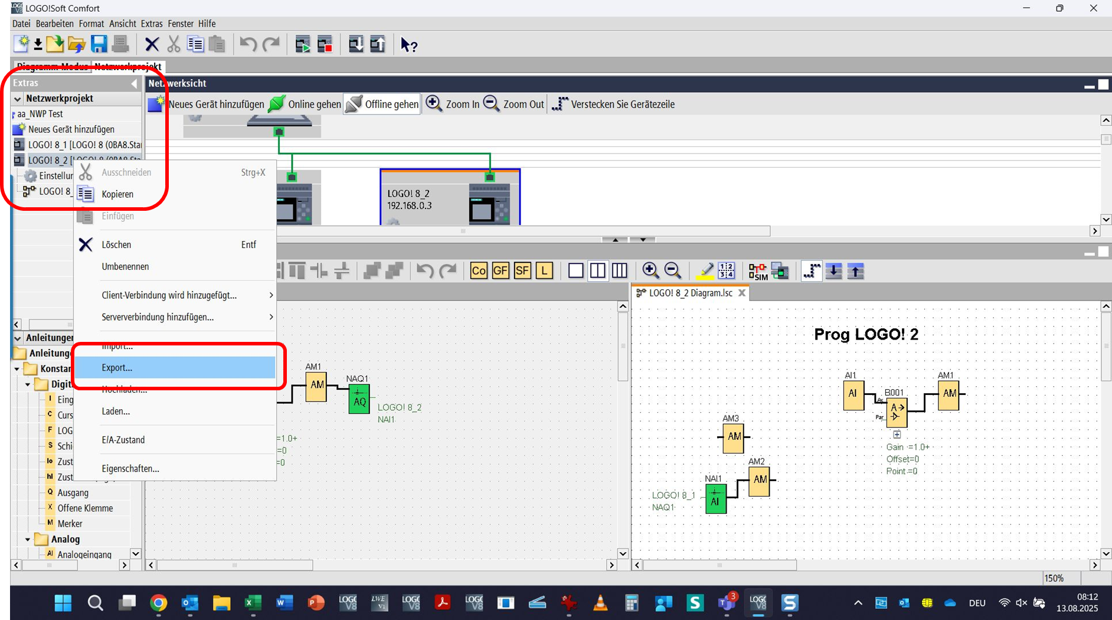1112x620 pixels.
Task: Open File Explorer from the taskbar
Action: pyautogui.click(x=221, y=603)
